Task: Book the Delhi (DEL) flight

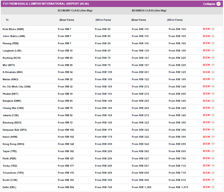Action: 207,187
